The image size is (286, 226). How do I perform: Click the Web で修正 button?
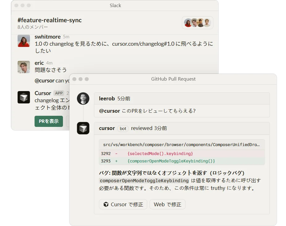click(168, 204)
